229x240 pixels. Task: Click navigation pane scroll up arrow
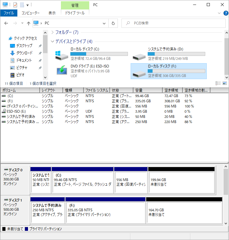click(45, 33)
